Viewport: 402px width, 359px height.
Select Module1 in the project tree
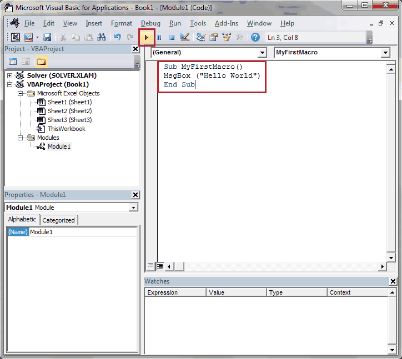coord(59,146)
